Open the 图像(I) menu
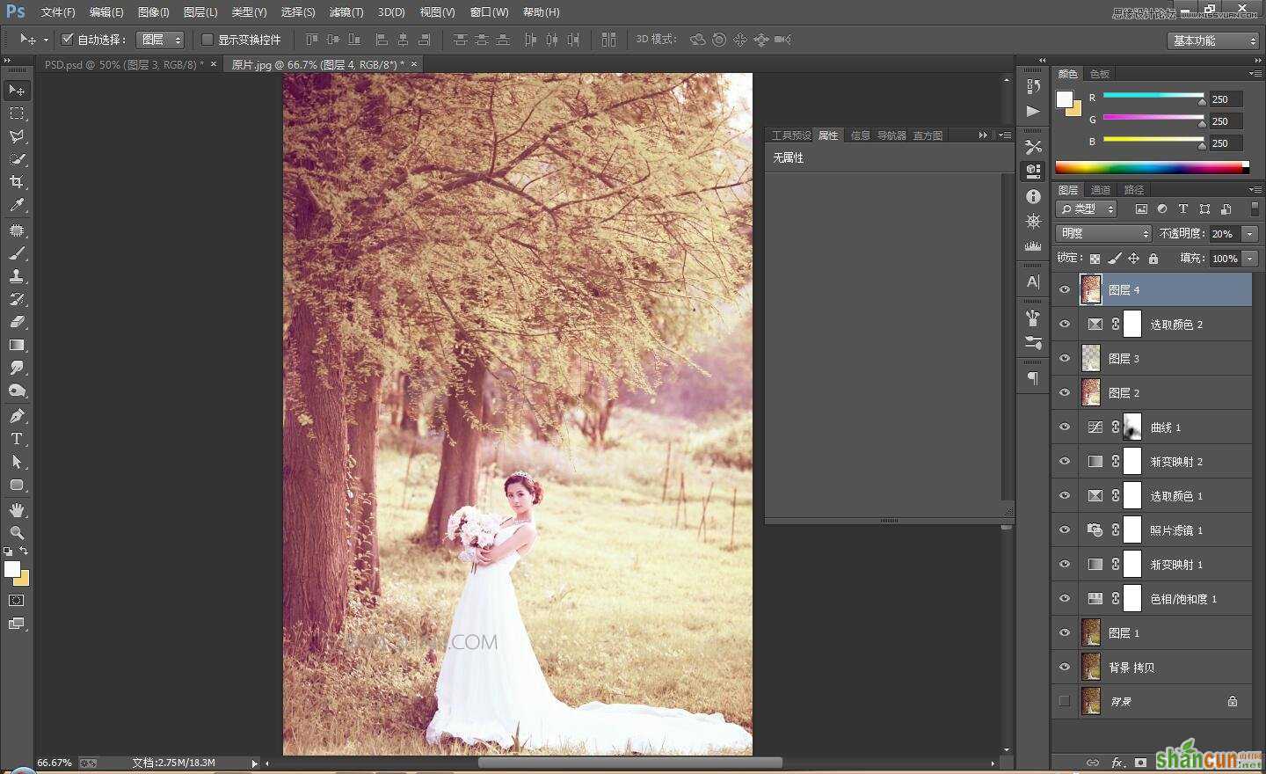The image size is (1266, 774). click(x=153, y=12)
